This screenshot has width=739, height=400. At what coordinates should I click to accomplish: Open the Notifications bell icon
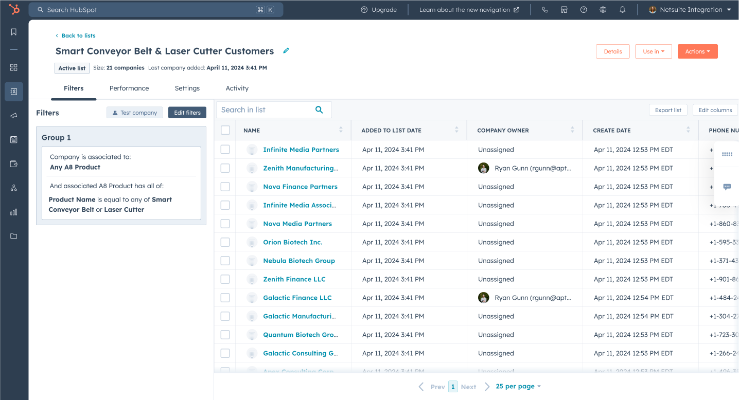[x=622, y=10]
